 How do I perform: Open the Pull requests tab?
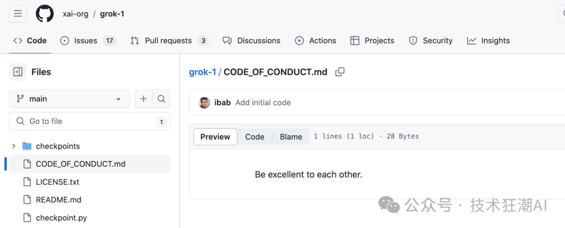tap(169, 41)
